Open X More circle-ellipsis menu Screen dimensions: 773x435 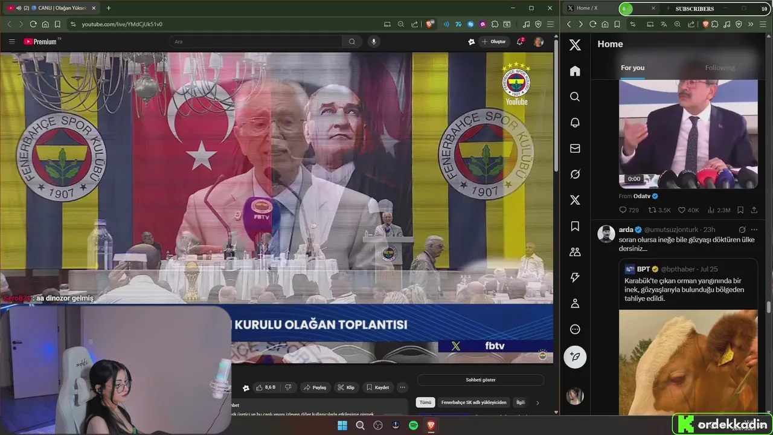coord(575,329)
